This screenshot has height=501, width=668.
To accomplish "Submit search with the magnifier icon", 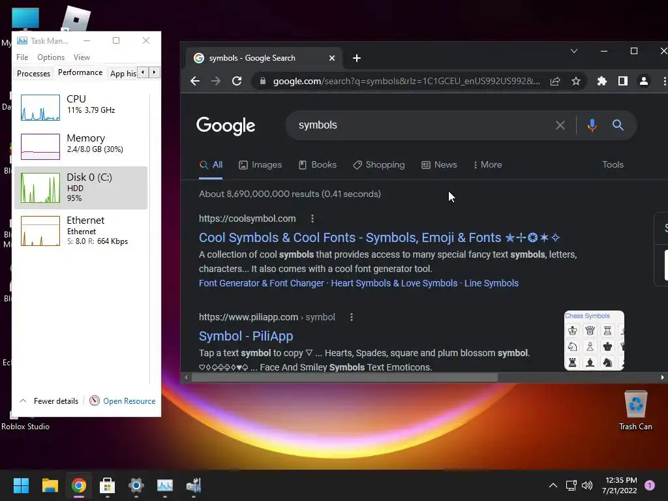I will pos(618,125).
